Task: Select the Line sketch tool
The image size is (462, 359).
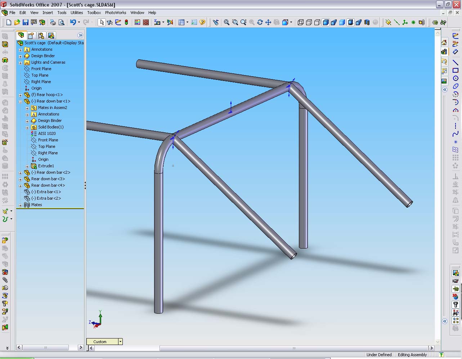Action: click(456, 63)
